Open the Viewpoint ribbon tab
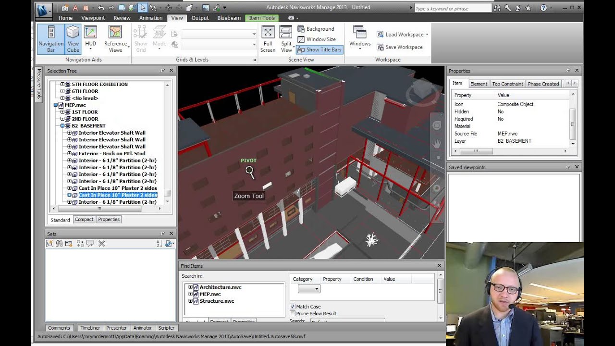 pyautogui.click(x=93, y=18)
